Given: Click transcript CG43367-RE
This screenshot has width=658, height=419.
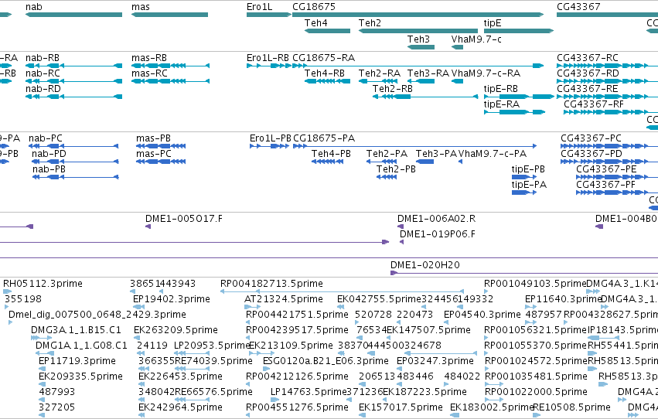Looking at the screenshot, I should [607, 97].
